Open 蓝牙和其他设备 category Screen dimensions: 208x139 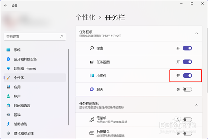(35, 59)
